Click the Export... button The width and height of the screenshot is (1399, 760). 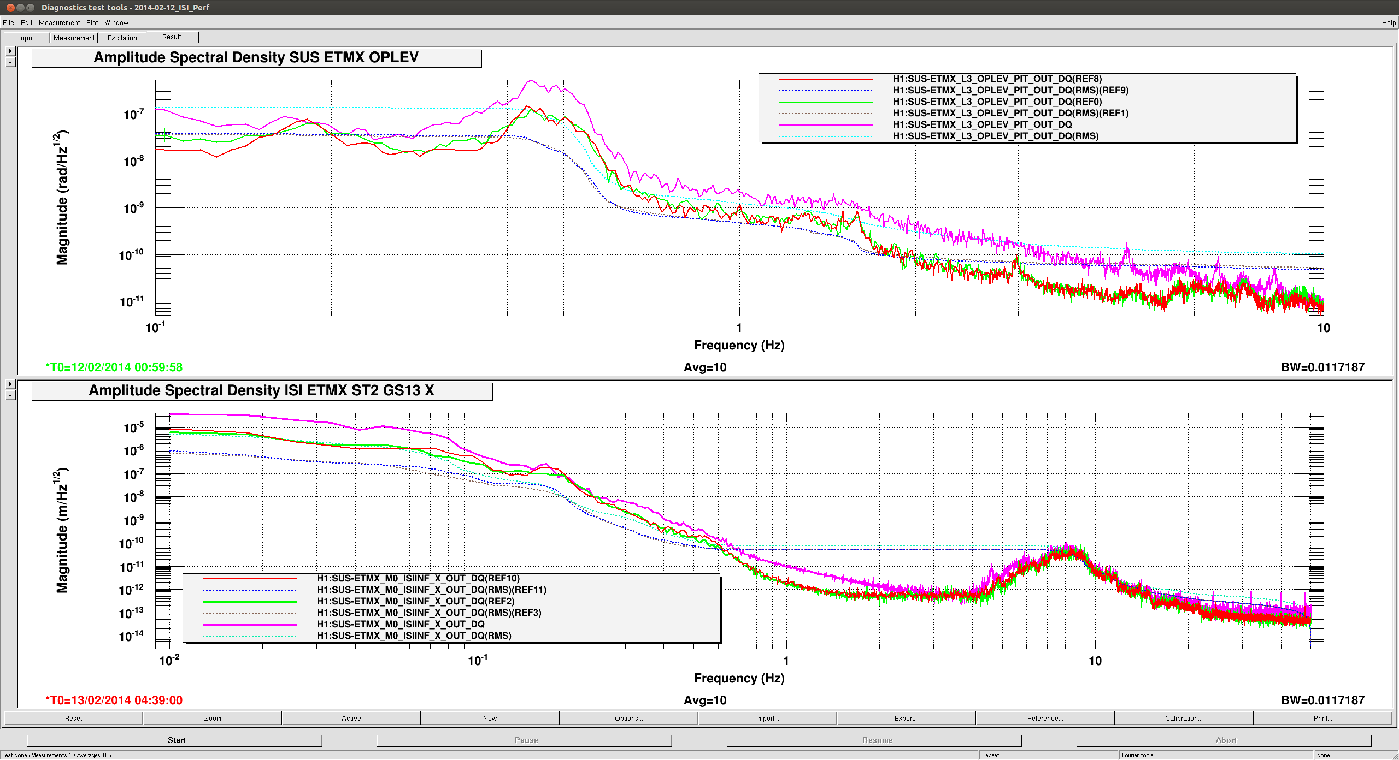pyautogui.click(x=906, y=718)
